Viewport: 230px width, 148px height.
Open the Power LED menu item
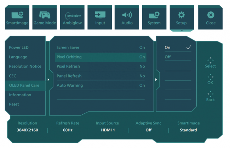click(19, 47)
